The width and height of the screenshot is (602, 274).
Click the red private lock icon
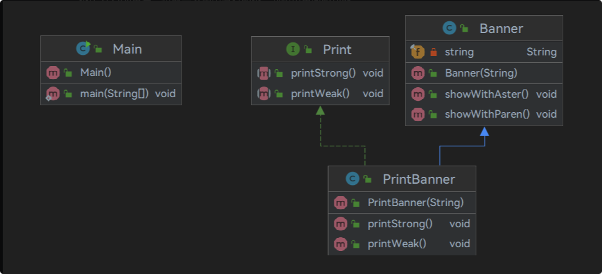[x=434, y=52]
